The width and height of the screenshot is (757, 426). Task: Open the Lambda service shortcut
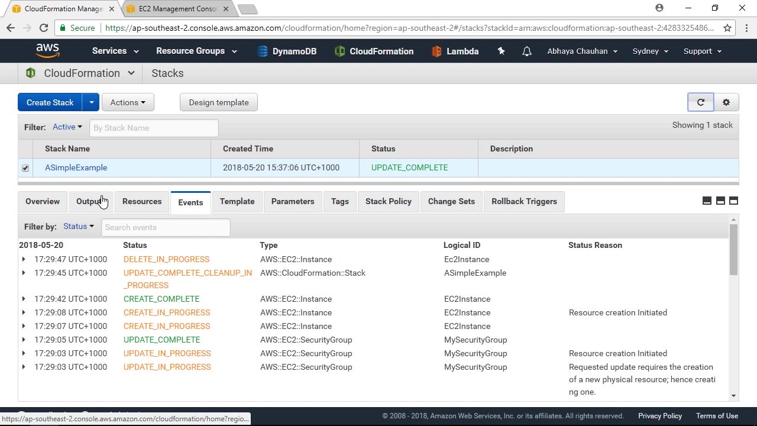click(455, 51)
